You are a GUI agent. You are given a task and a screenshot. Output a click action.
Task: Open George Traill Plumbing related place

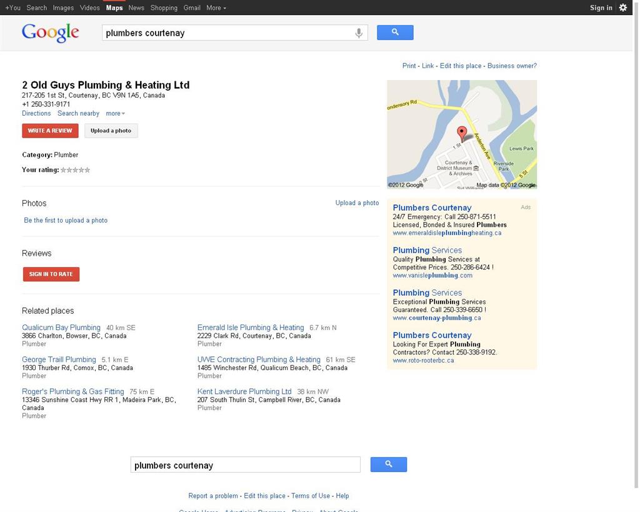pos(59,359)
